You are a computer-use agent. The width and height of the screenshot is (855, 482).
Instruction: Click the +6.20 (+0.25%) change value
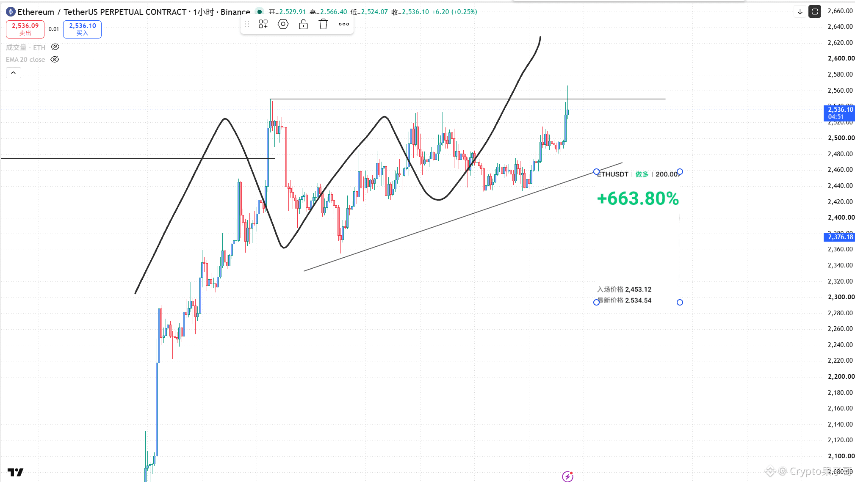[454, 12]
